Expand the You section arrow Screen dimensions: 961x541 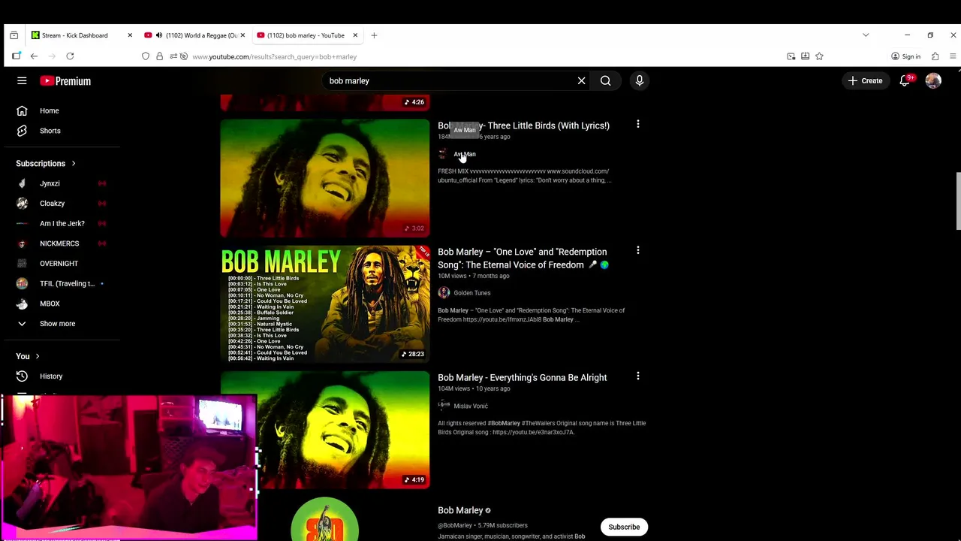[x=38, y=356]
